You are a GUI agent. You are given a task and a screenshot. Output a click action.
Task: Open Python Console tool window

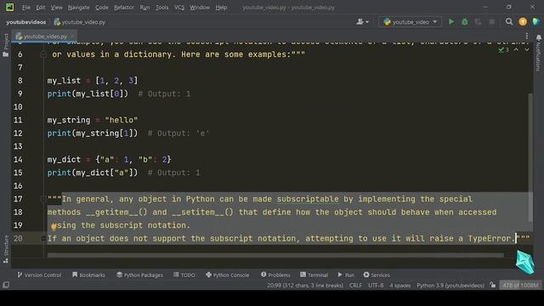227,275
